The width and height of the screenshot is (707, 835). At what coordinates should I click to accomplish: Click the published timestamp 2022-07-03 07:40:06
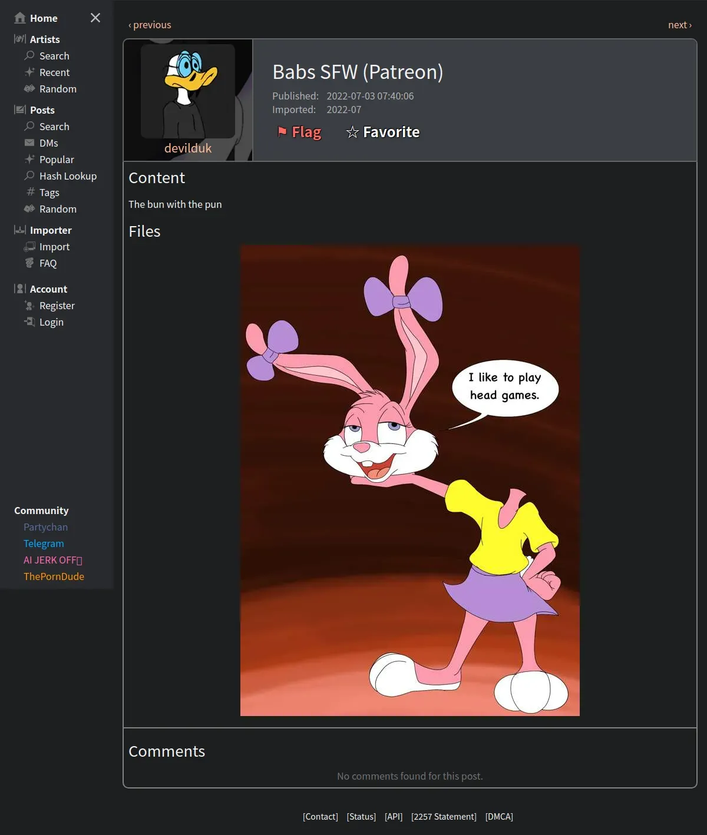pyautogui.click(x=370, y=96)
